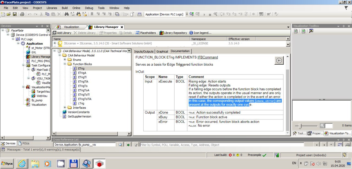The width and height of the screenshot is (352, 169).
Task: Select ETrigA in the library tree
Action: (82, 73)
